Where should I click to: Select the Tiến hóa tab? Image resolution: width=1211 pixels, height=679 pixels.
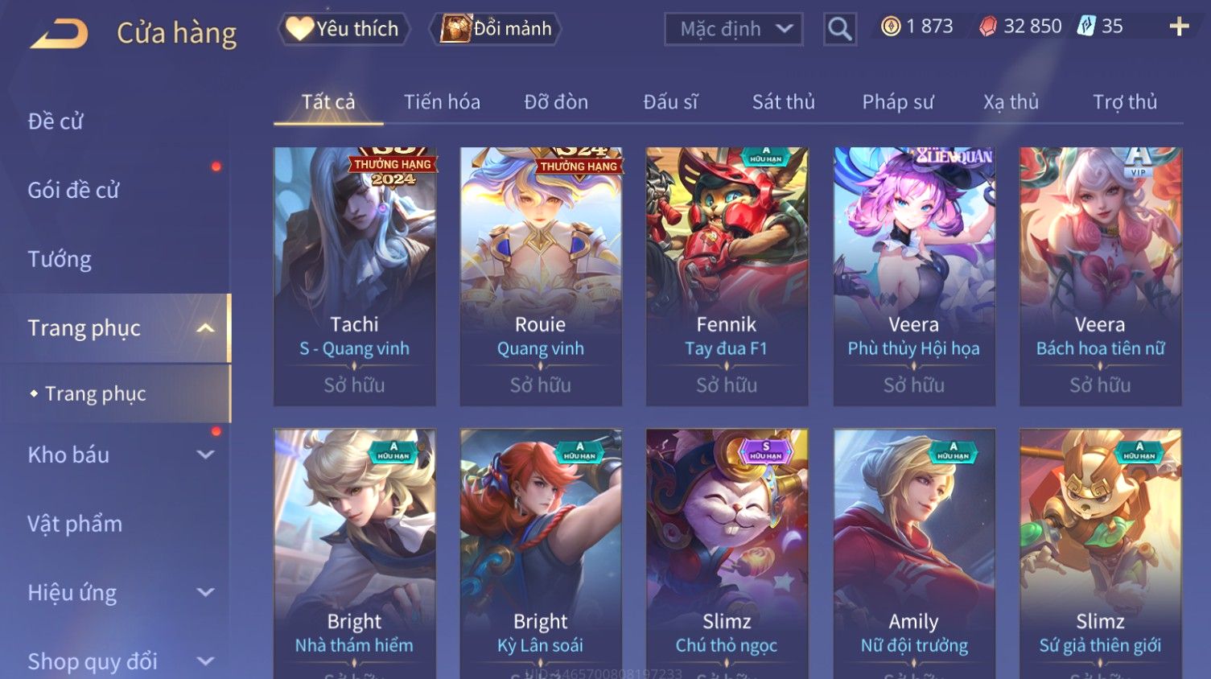coord(442,102)
